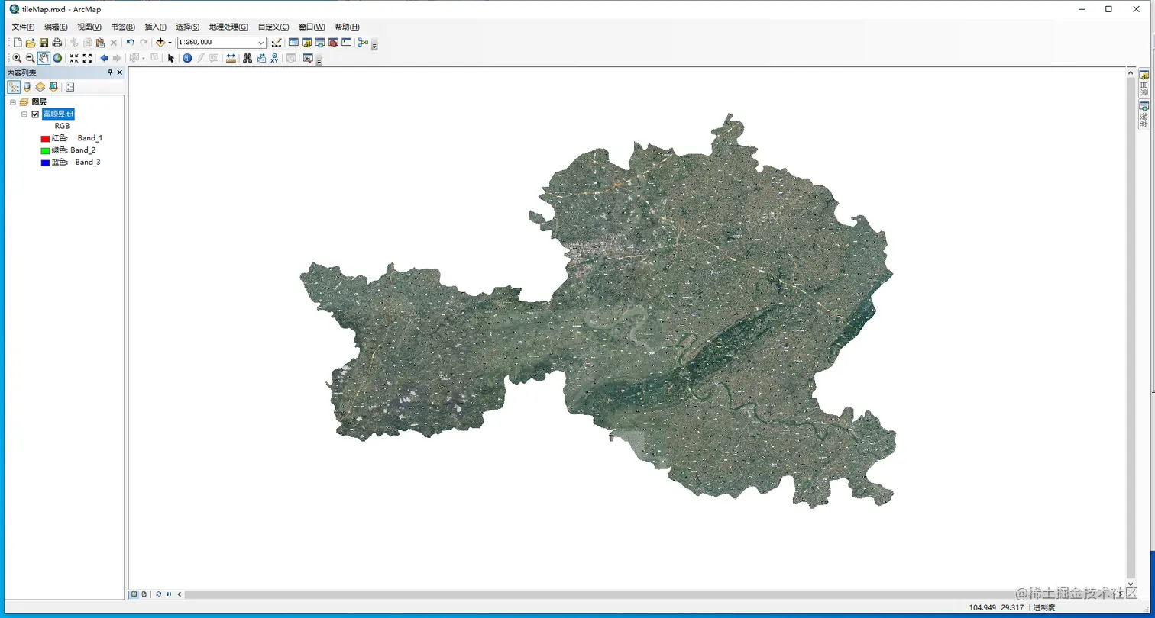Select the Zoom In tool

tap(17, 58)
